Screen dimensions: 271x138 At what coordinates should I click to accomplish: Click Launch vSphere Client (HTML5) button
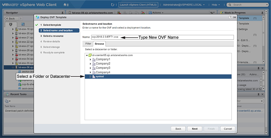coord(138,5)
